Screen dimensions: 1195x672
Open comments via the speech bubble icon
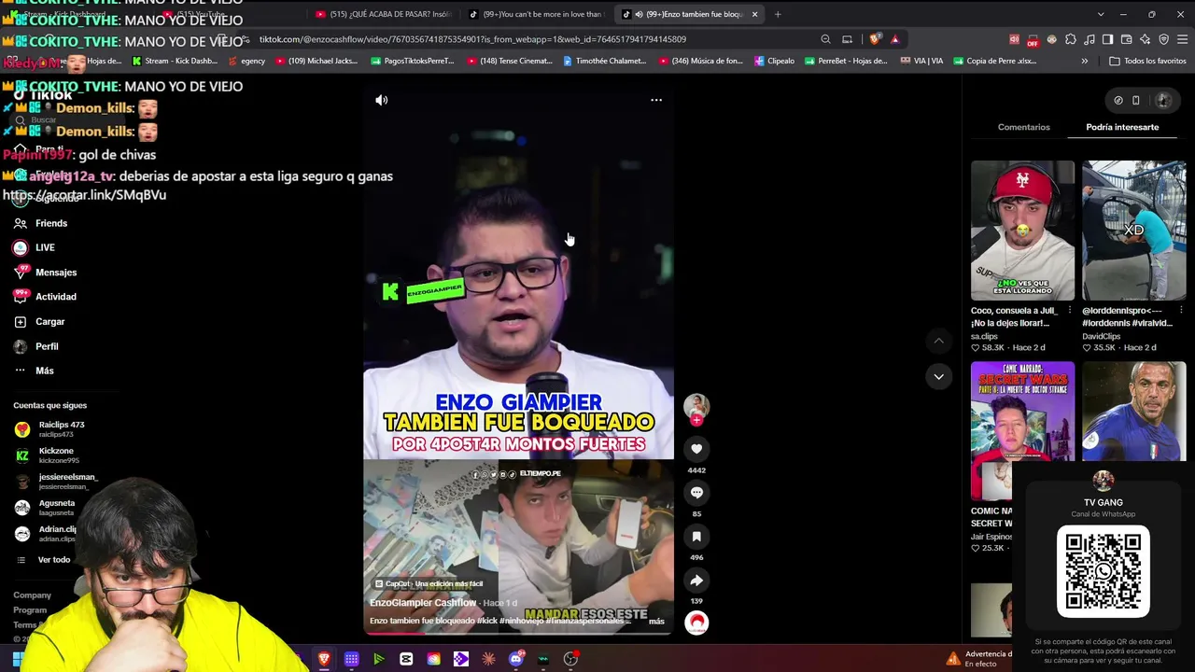pyautogui.click(x=696, y=493)
